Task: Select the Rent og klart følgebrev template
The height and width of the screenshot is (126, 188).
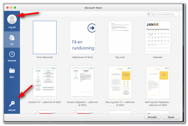Action: click(158, 82)
